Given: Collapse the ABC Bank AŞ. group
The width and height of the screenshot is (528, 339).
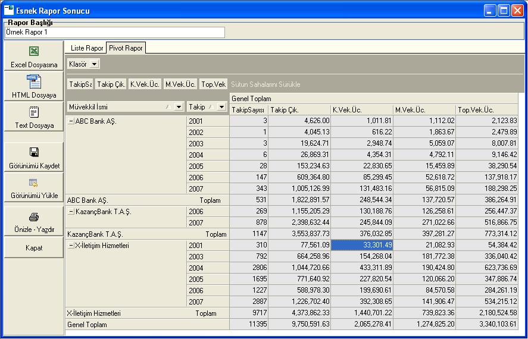Looking at the screenshot, I should (x=71, y=121).
